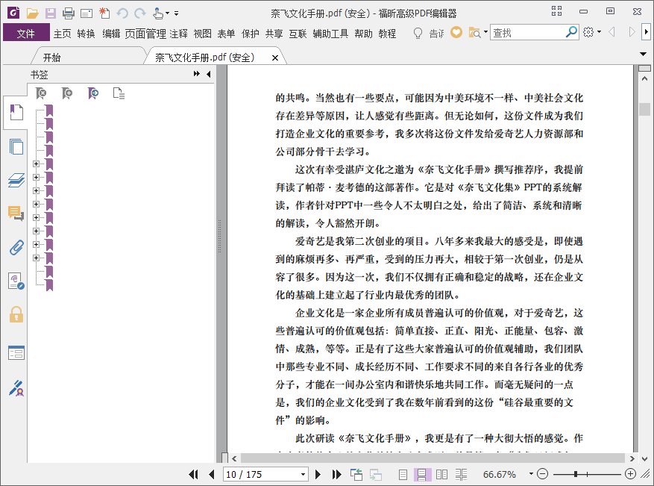Open the 互联 ribbon tab
Viewport: 654px width, 486px height.
[x=298, y=34]
